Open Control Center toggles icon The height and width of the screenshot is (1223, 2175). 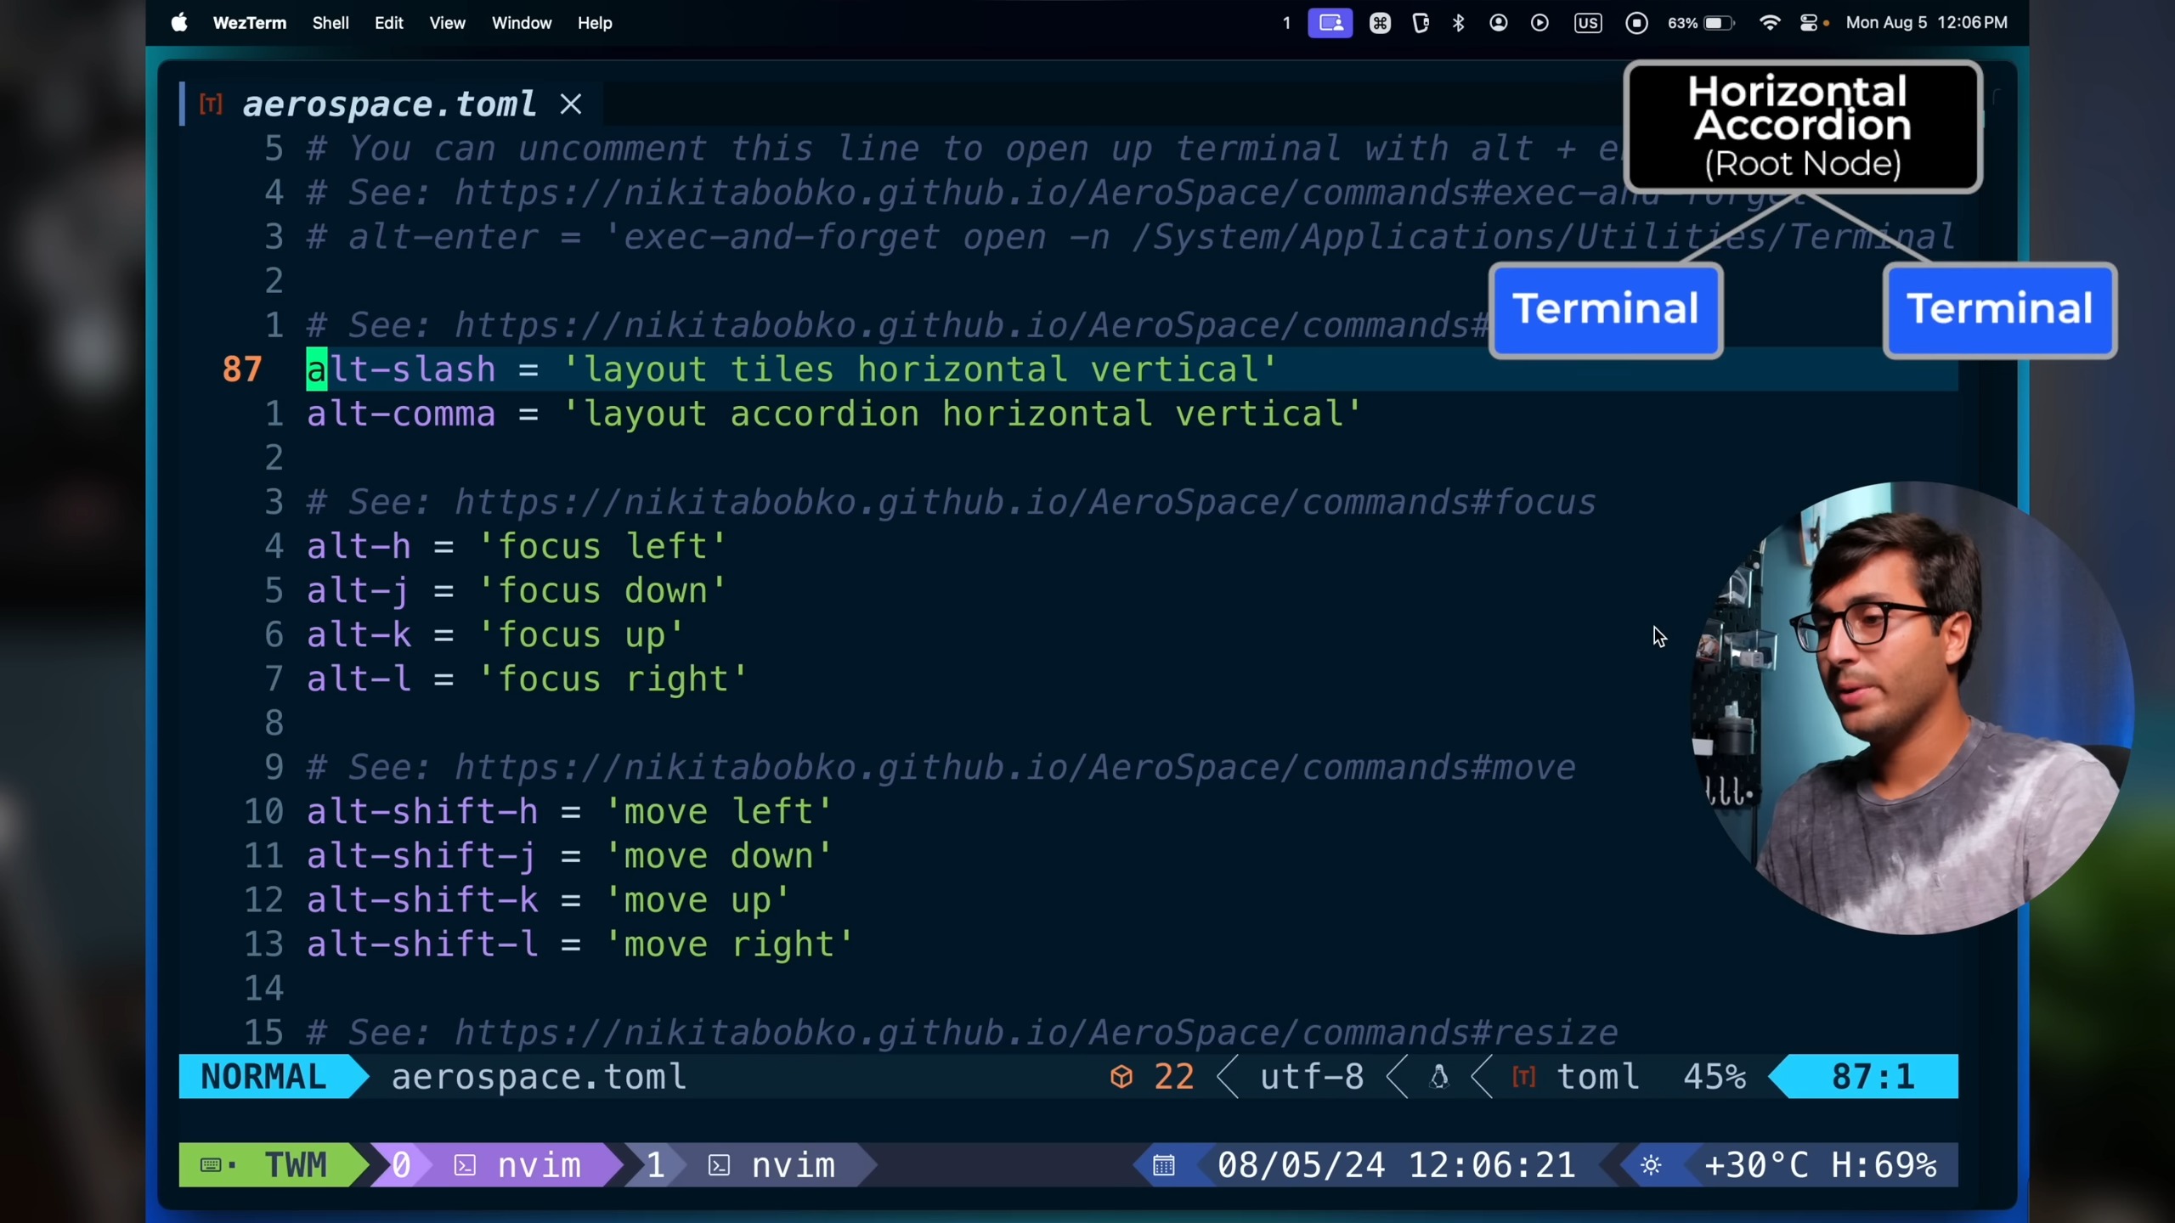pyautogui.click(x=1809, y=23)
